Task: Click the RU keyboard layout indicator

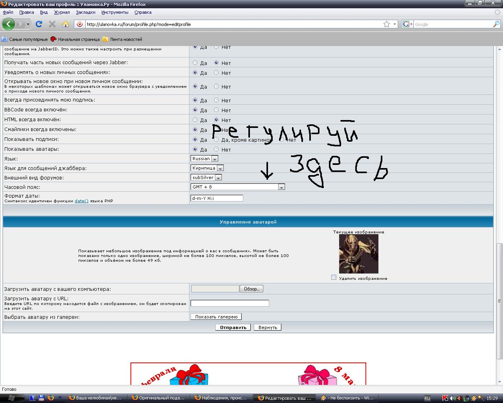Action: tap(428, 398)
